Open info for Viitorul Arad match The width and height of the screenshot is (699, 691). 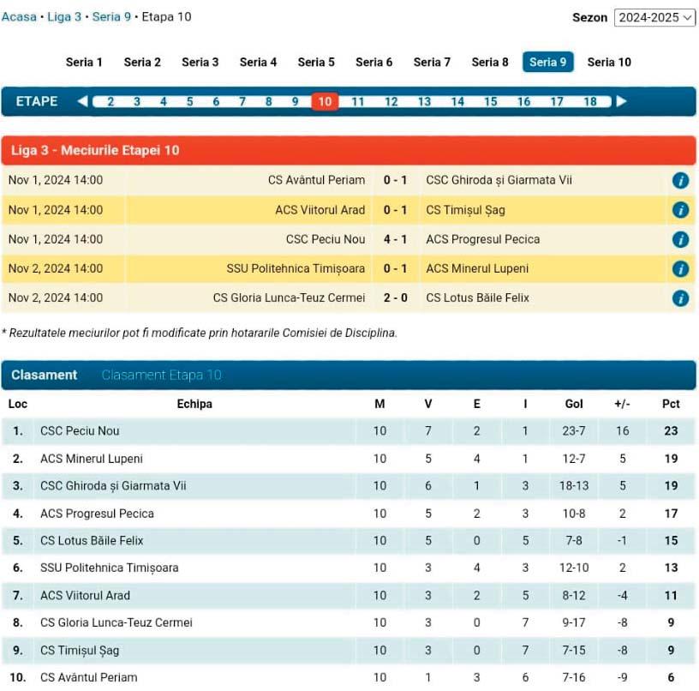pyautogui.click(x=680, y=210)
